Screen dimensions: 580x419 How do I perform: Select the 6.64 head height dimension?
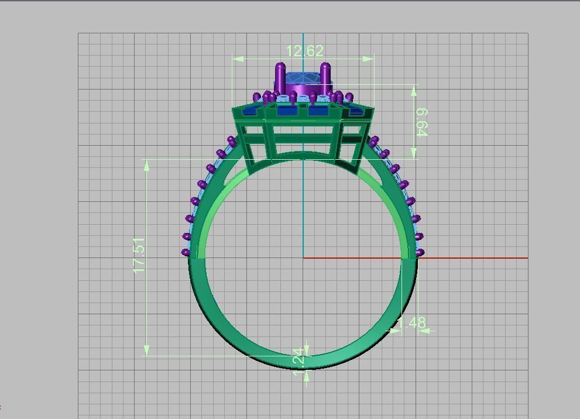421,122
